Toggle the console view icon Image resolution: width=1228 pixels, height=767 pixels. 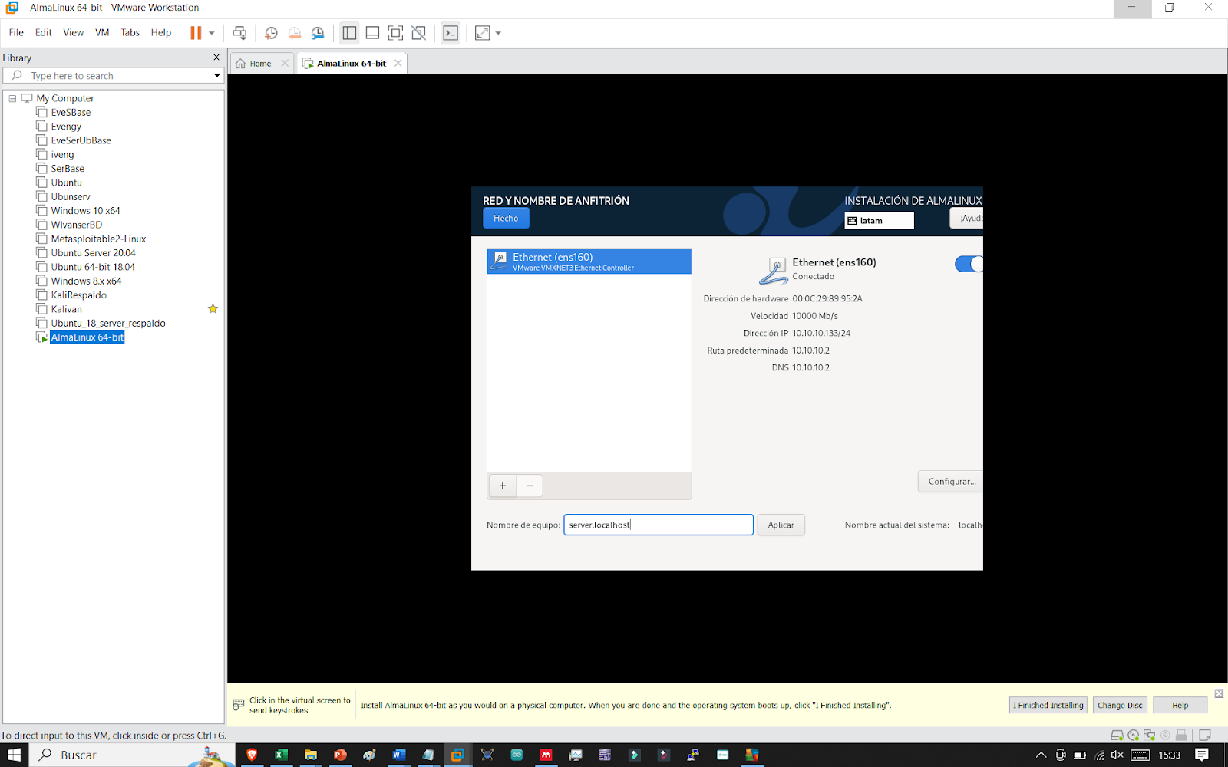pyautogui.click(x=451, y=33)
